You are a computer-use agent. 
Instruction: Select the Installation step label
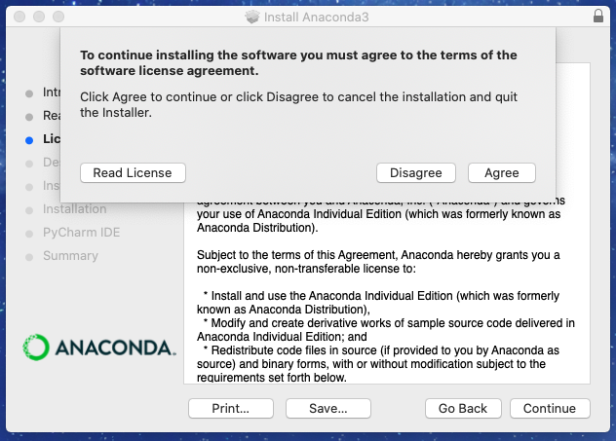(x=75, y=208)
